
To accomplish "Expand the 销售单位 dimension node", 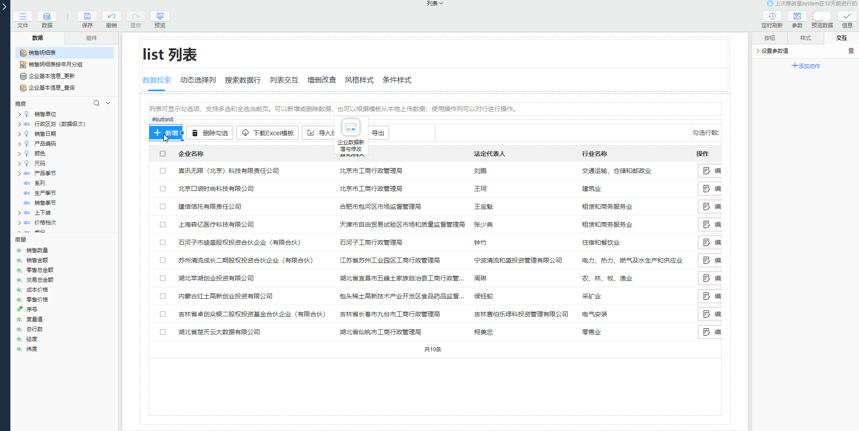I will pos(19,114).
